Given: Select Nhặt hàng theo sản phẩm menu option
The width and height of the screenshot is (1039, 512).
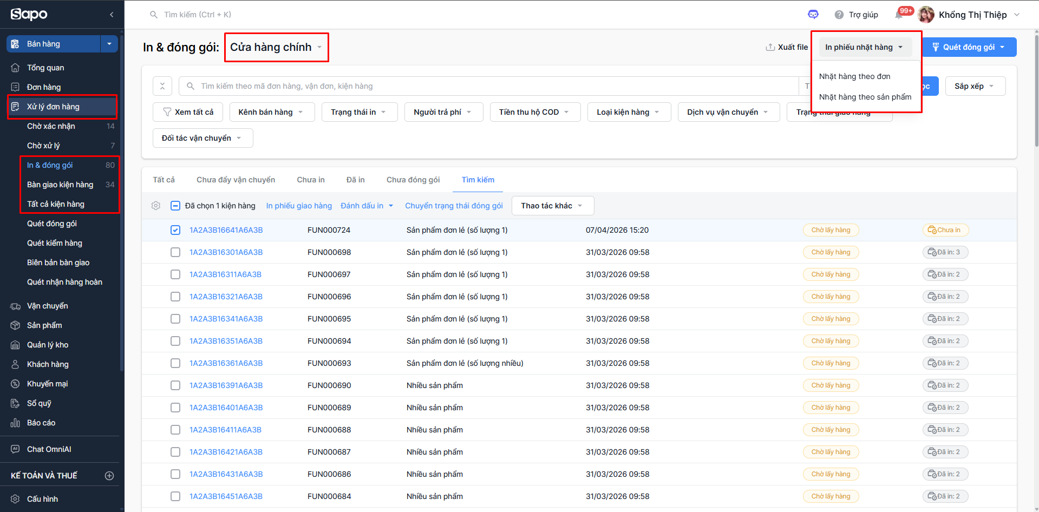Looking at the screenshot, I should tap(865, 97).
